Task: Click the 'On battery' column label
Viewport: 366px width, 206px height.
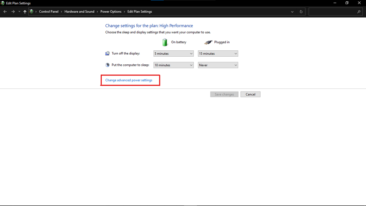Action: 179,42
